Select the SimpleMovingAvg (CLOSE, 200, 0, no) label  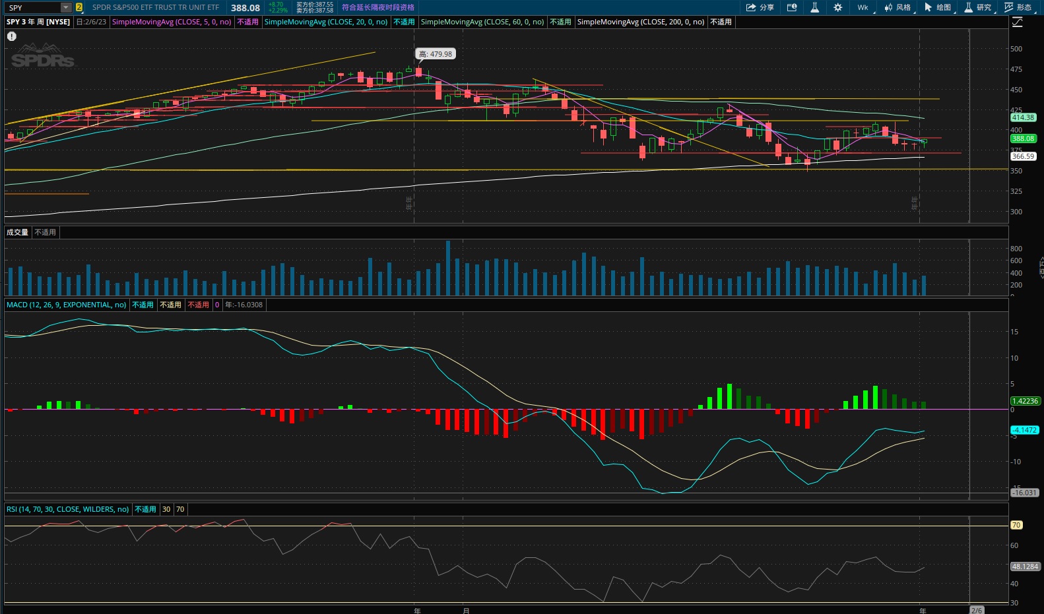(x=641, y=22)
